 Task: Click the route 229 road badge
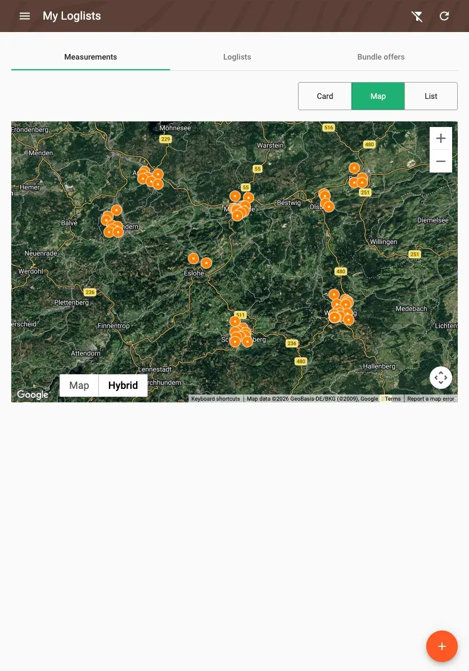coord(165,139)
